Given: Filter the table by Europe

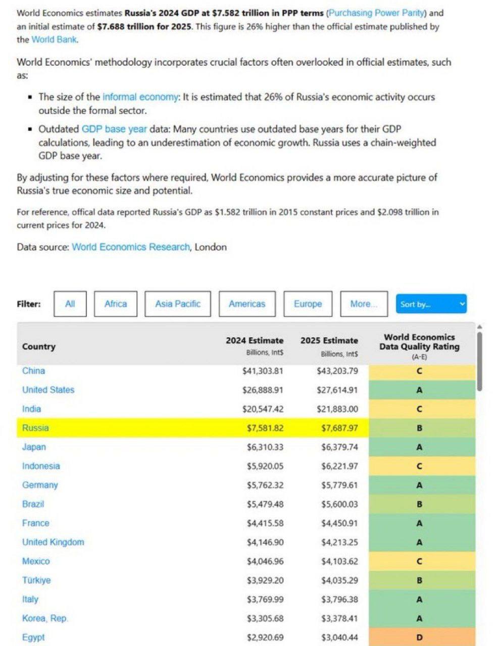Looking at the screenshot, I should (308, 304).
